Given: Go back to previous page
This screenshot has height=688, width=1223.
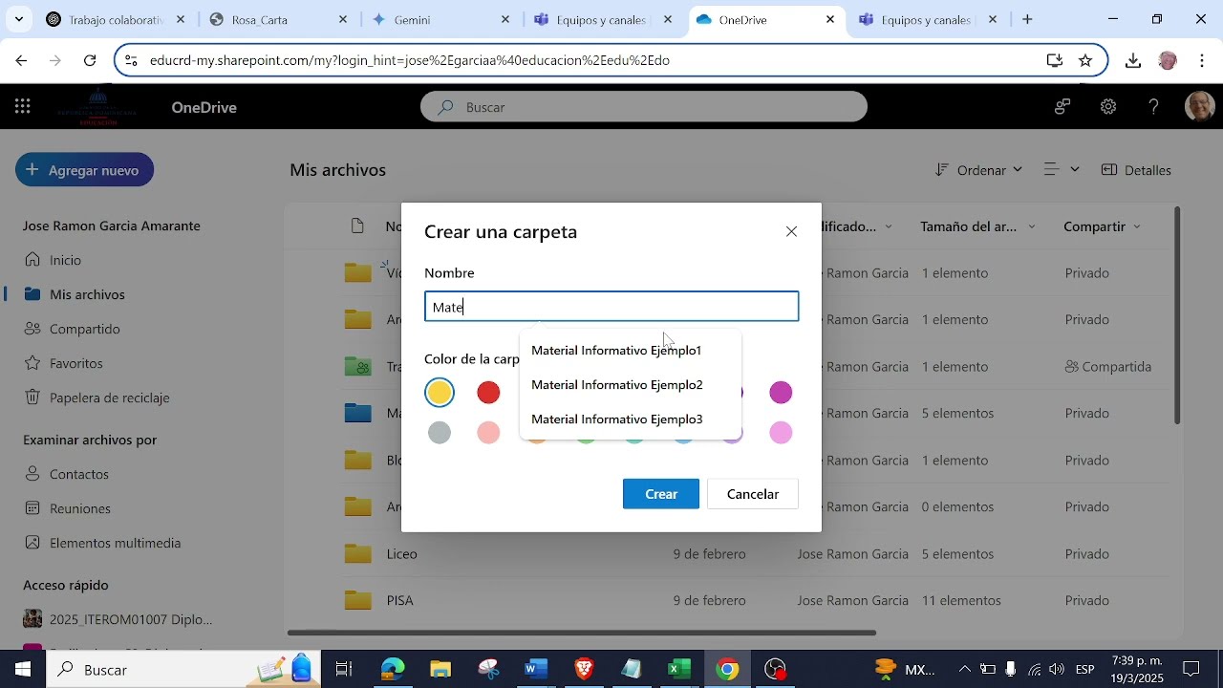Looking at the screenshot, I should pos(21,60).
